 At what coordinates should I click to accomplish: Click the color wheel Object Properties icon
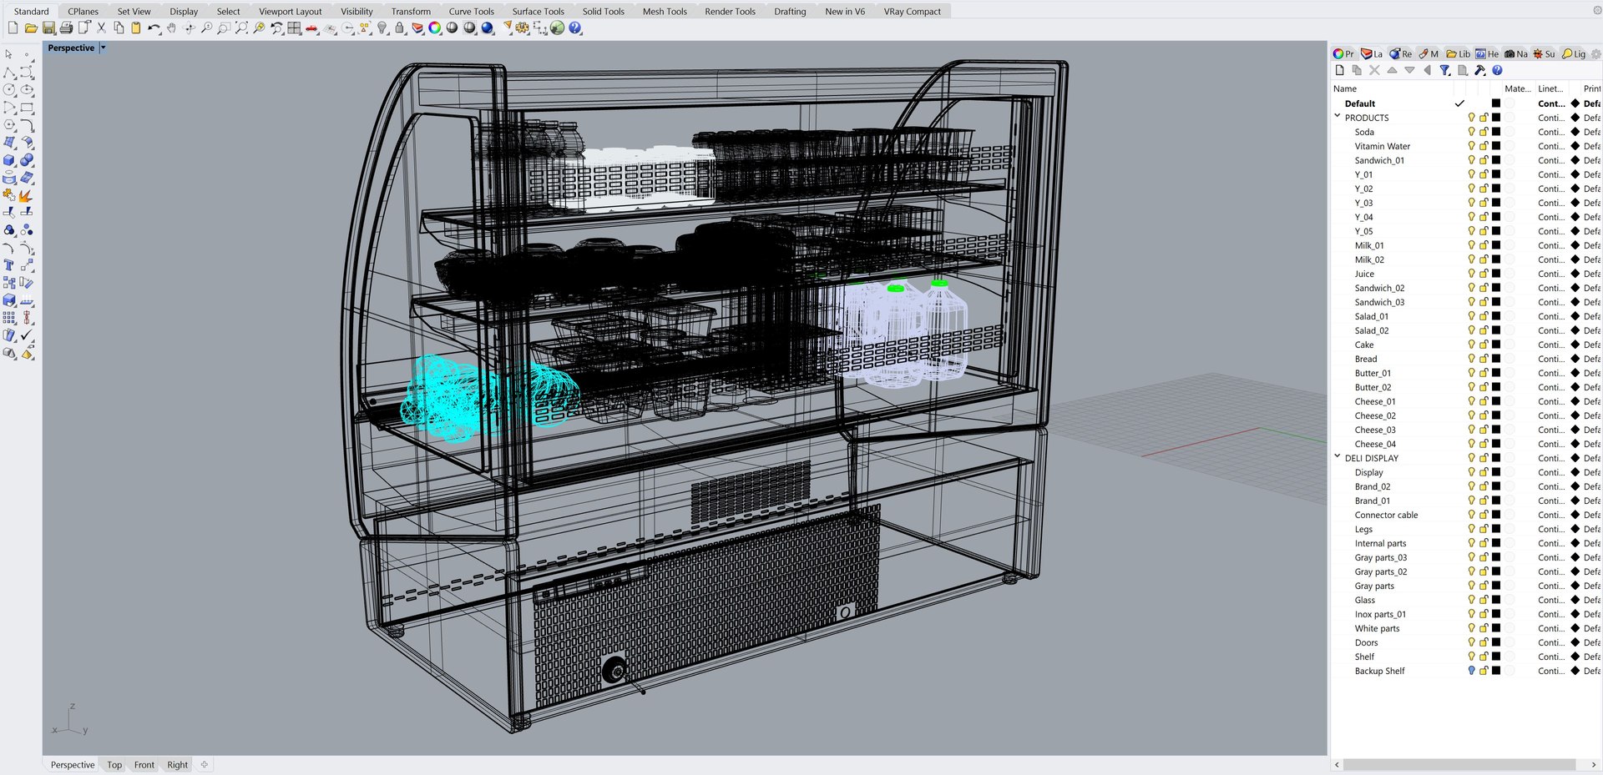click(434, 28)
